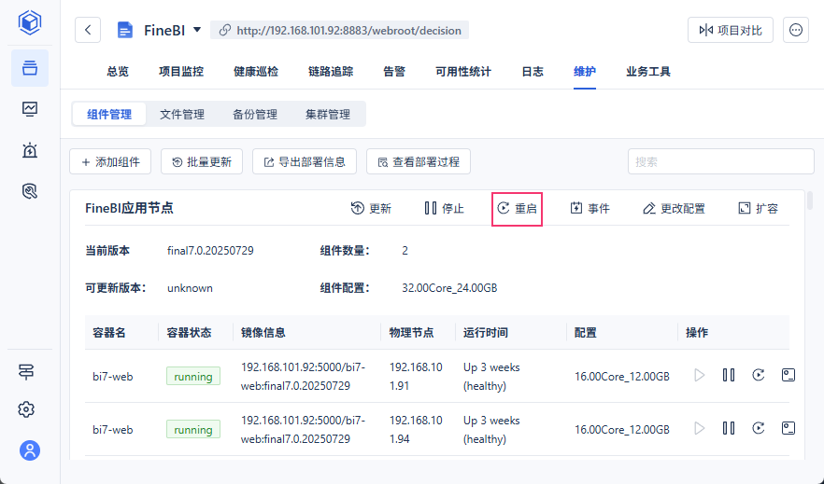Switch to the 业务工具 tab

648,71
